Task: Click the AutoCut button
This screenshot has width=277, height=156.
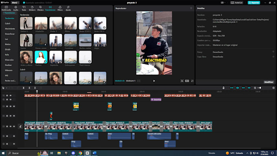Action: 237,3
